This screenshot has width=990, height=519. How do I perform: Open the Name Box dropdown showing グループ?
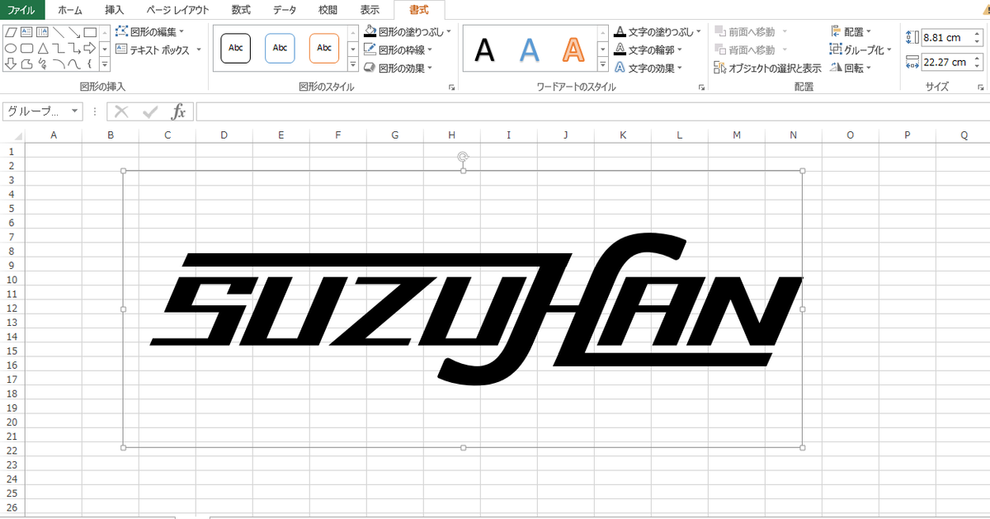pyautogui.click(x=73, y=111)
